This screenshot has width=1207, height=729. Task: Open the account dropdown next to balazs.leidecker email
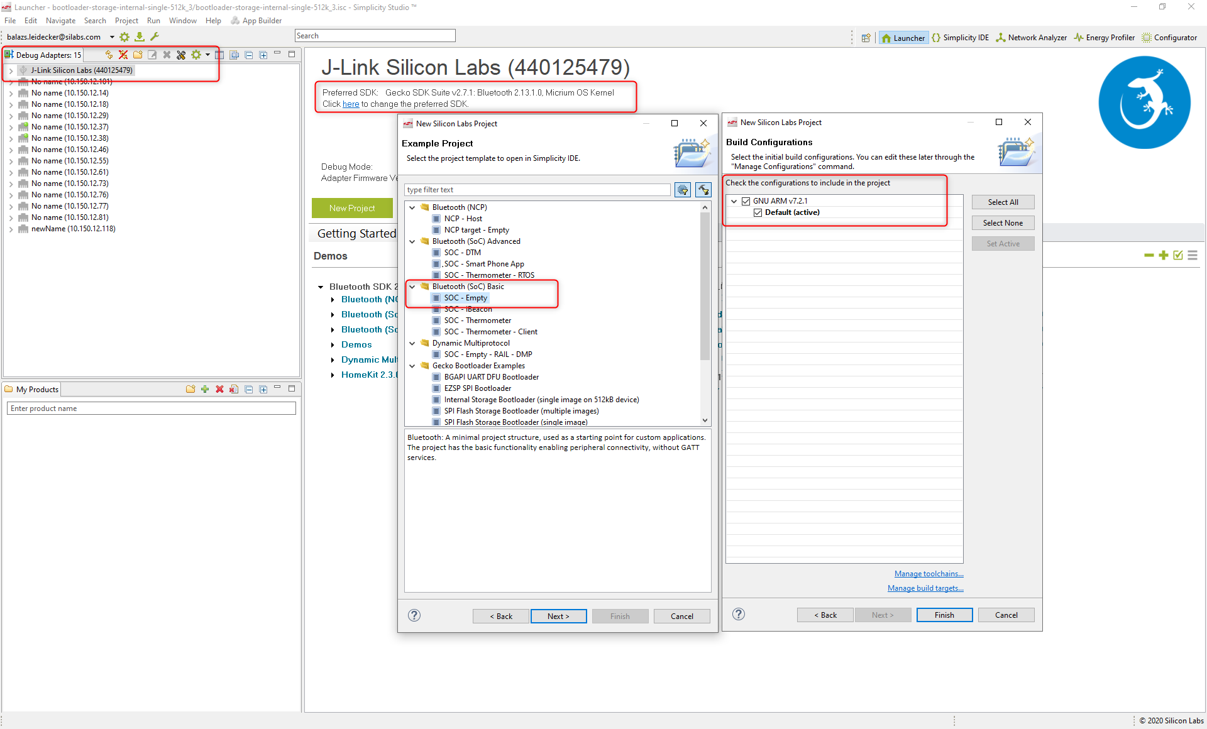(x=112, y=37)
